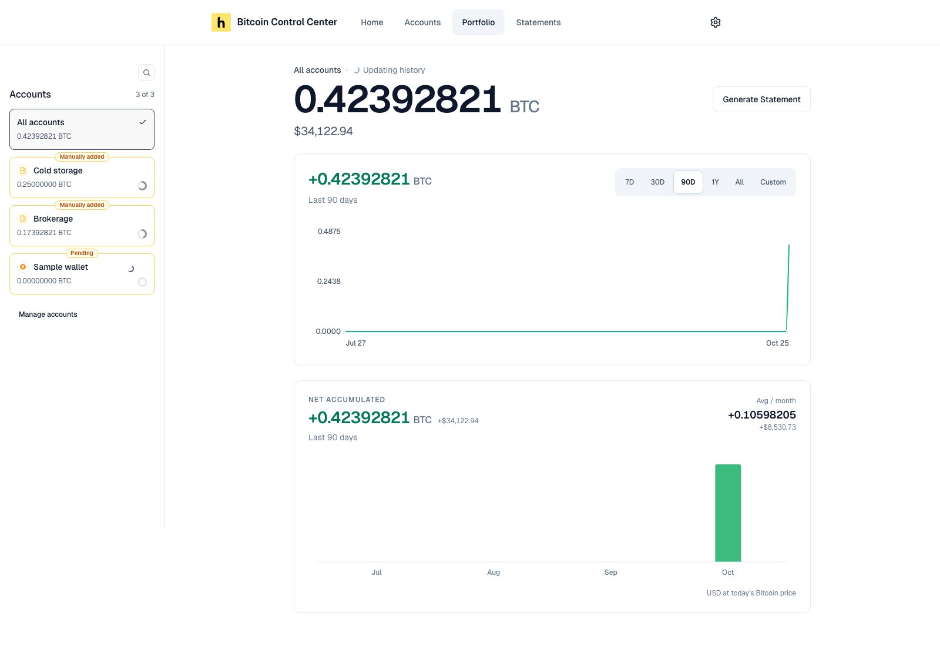Viewport: 940px width, 646px height.
Task: Show All time range
Action: 740,182
